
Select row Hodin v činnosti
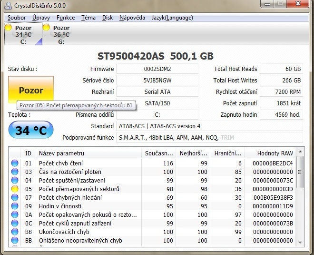(x=152, y=206)
